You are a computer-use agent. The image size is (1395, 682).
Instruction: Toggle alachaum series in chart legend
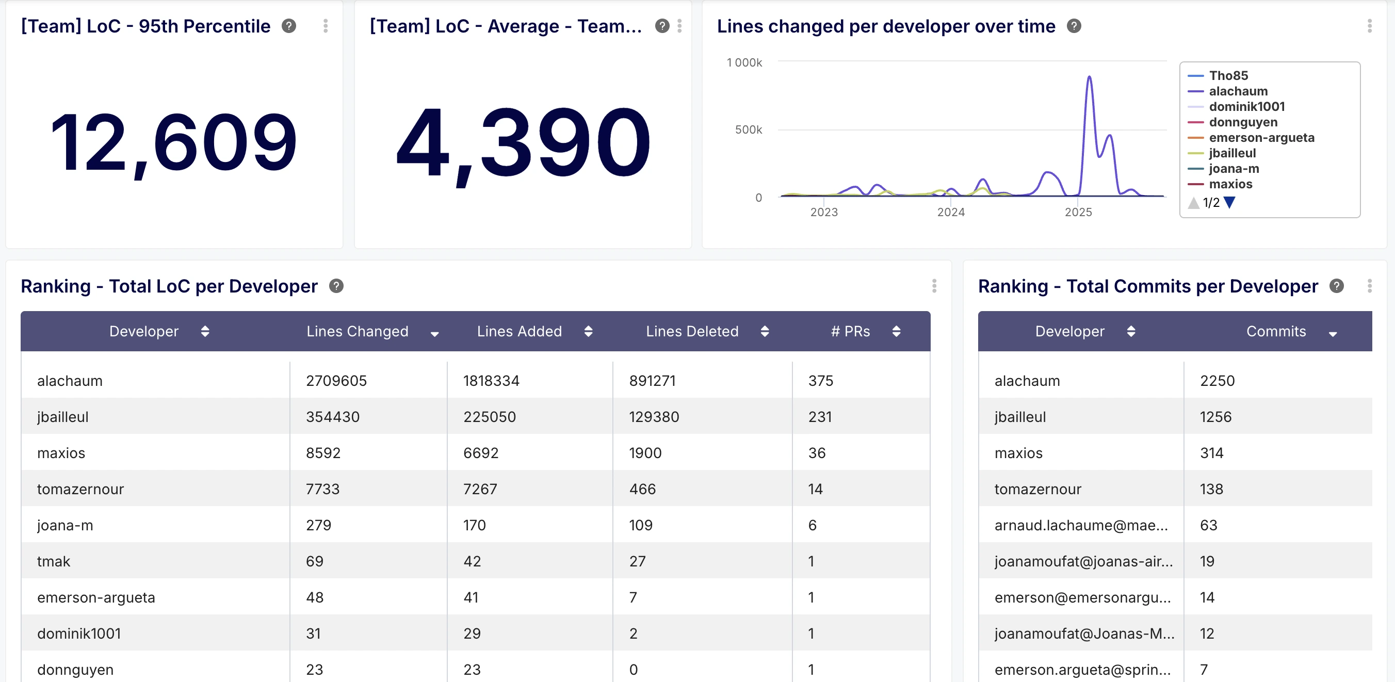pyautogui.click(x=1238, y=91)
